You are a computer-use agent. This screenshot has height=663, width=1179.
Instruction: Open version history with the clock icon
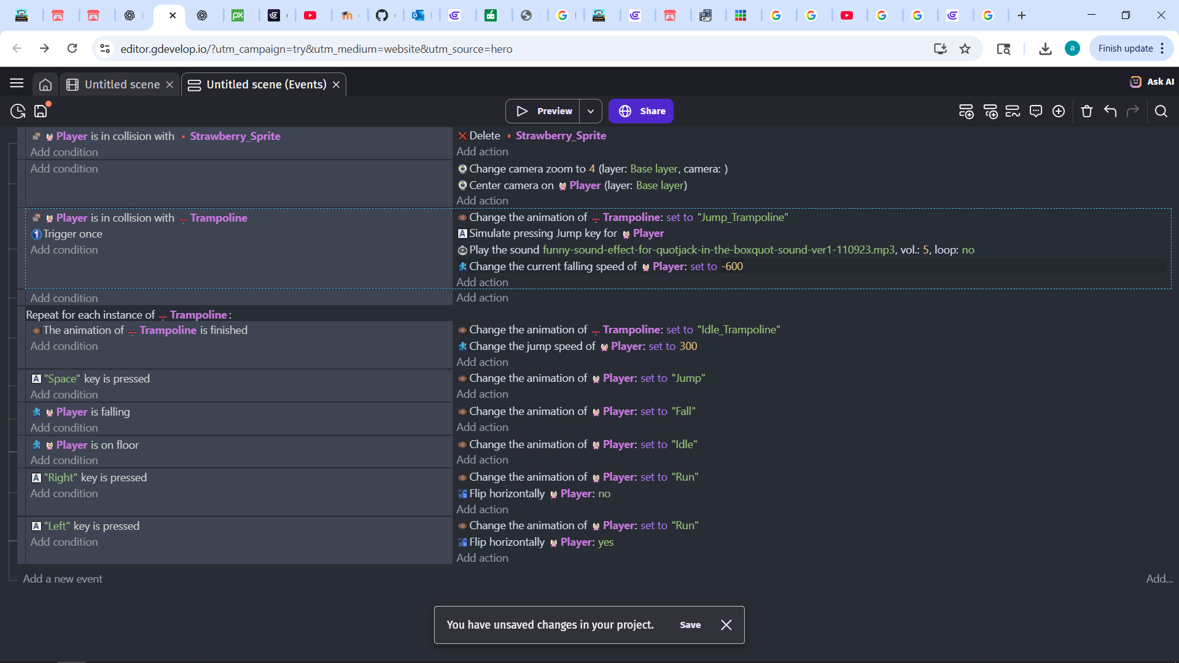(x=17, y=110)
